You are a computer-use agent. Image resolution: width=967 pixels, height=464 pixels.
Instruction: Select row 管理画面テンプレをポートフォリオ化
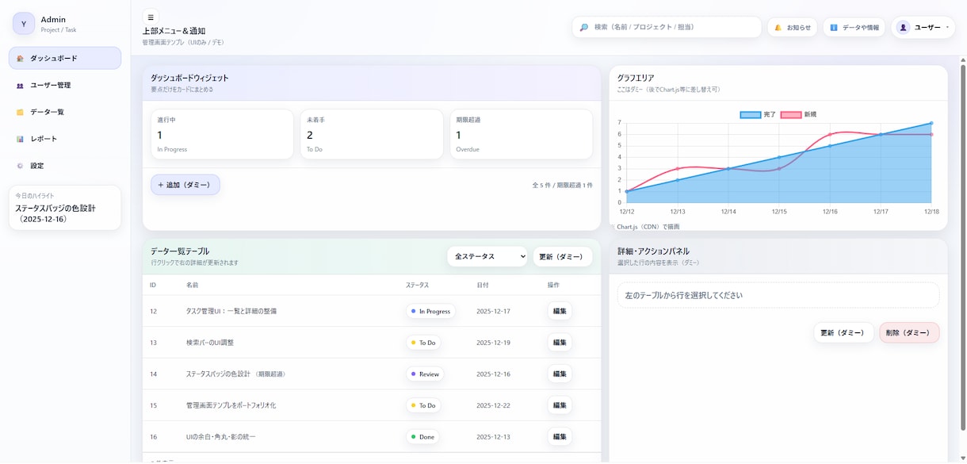pos(372,405)
